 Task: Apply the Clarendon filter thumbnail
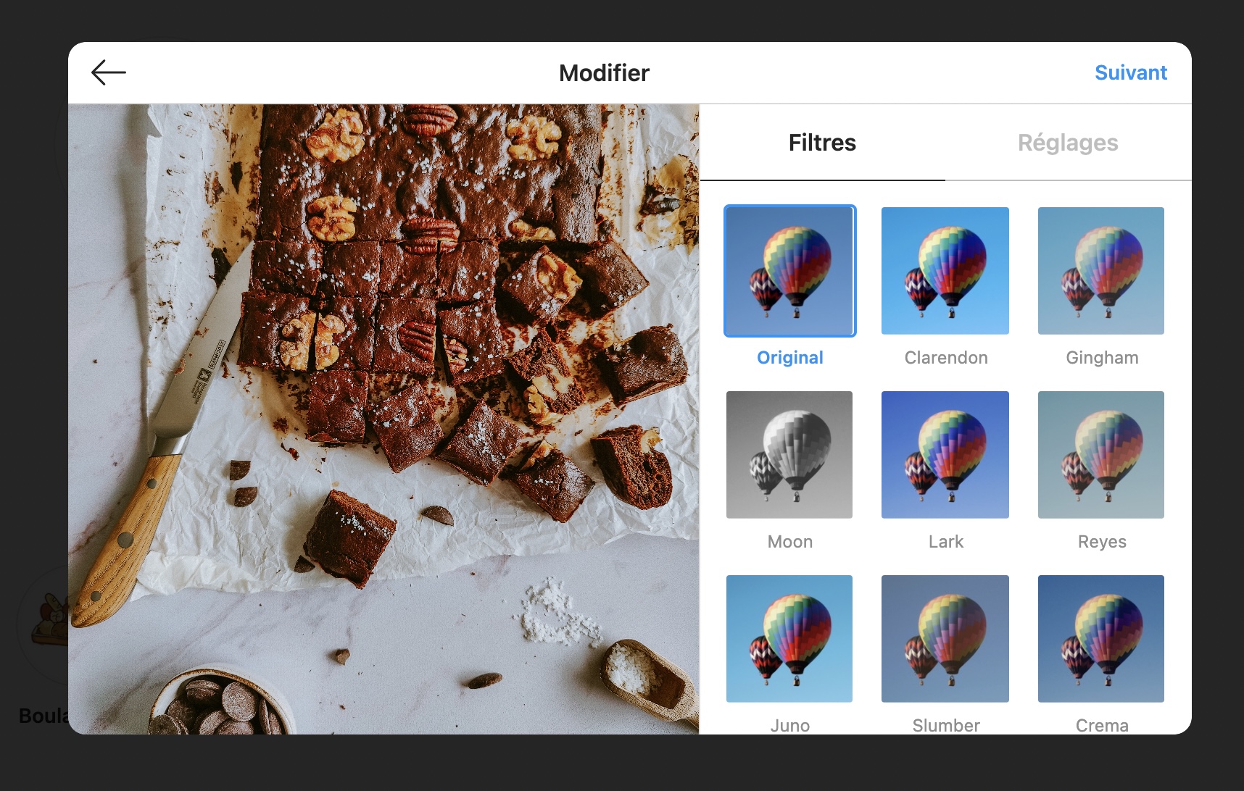[945, 271]
